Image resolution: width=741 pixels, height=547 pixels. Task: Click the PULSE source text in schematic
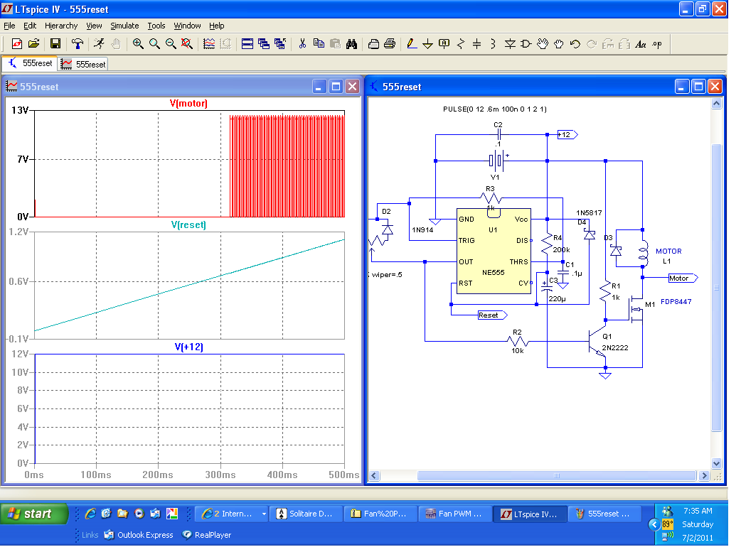pyautogui.click(x=495, y=109)
